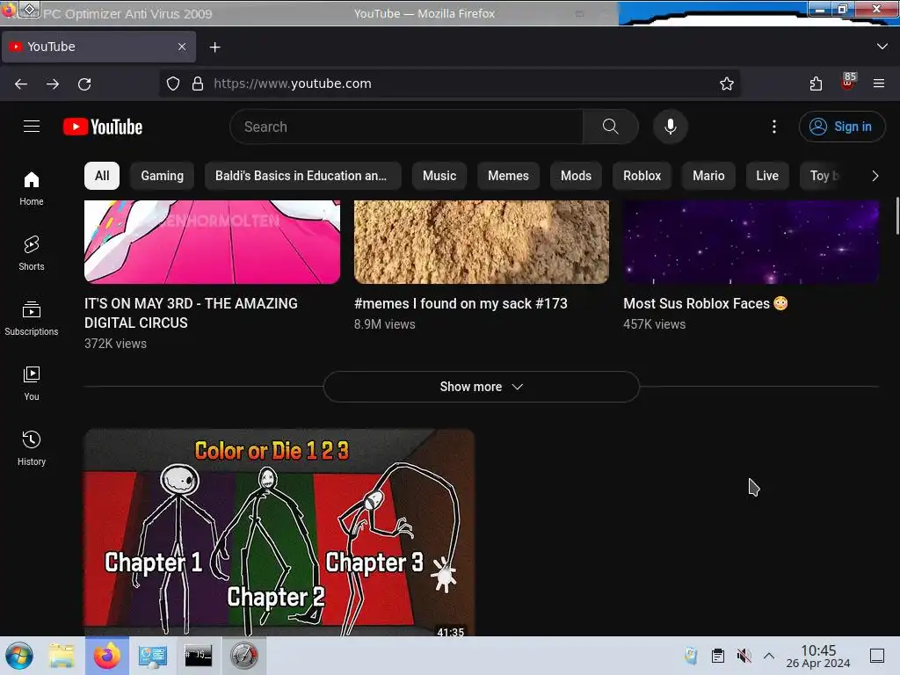Screen dimensions: 900x675
Task: Bookmark page with star icon
Action: point(727,83)
